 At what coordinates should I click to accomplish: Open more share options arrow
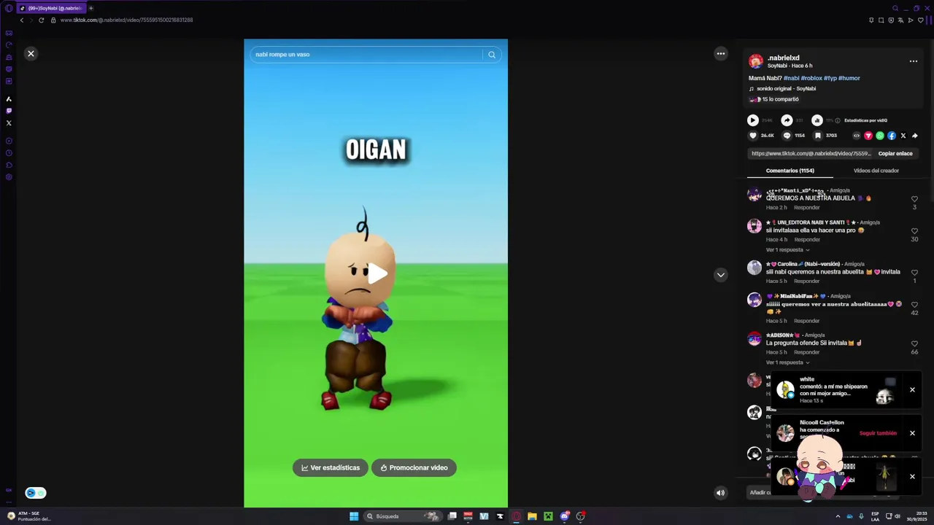pos(915,136)
